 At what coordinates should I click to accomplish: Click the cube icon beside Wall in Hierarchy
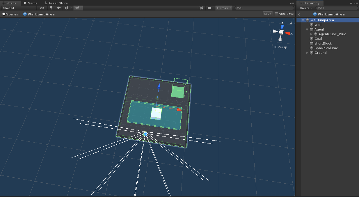[x=312, y=25]
